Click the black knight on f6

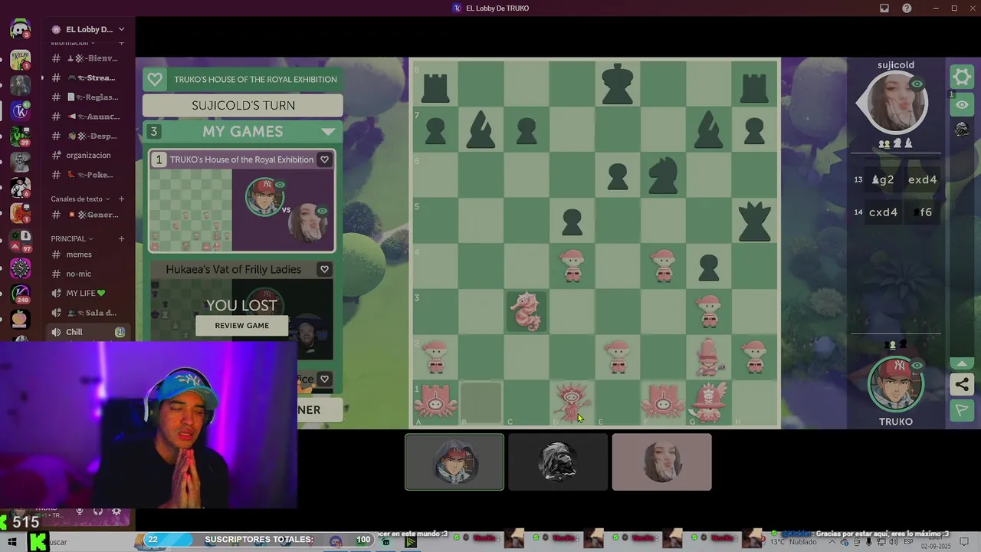(x=663, y=176)
